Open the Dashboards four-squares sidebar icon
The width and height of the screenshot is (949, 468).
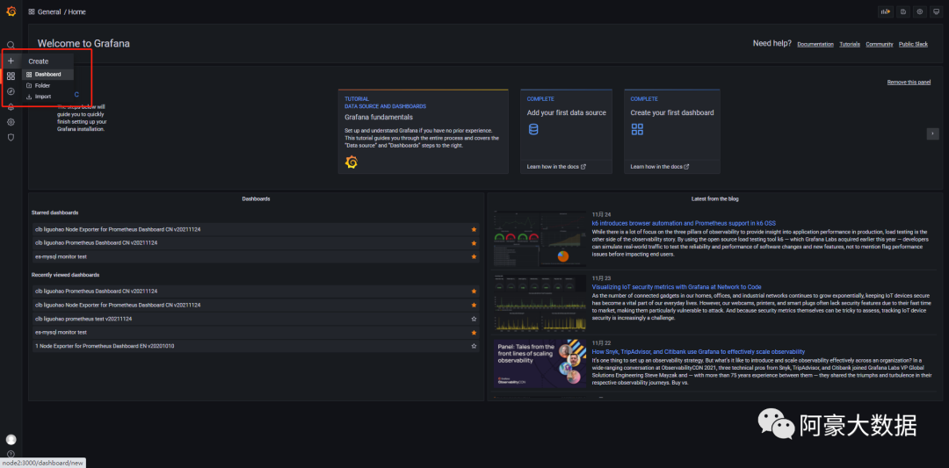click(x=11, y=76)
